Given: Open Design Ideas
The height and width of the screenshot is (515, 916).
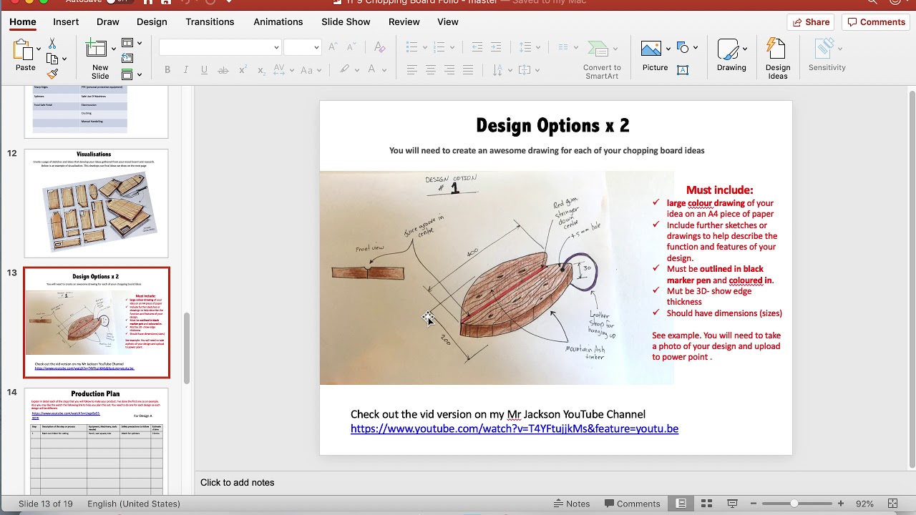Looking at the screenshot, I should (776, 48).
